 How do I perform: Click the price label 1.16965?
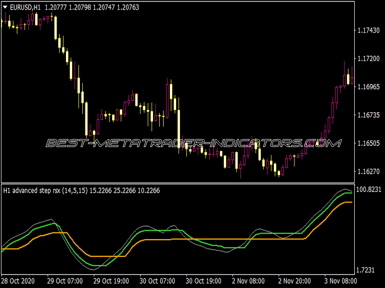pos(369,87)
